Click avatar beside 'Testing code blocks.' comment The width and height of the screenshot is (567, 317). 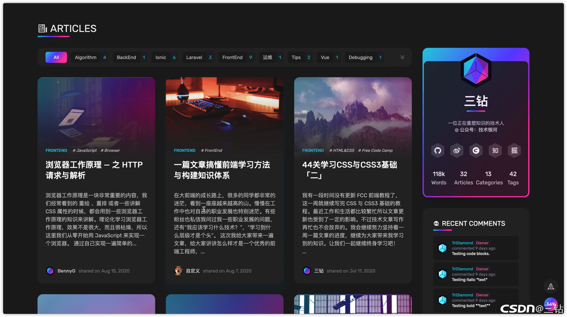point(443,248)
